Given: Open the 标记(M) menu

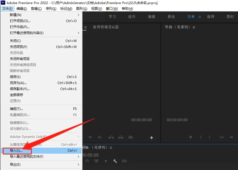Looking at the screenshot, I should coord(66,8).
